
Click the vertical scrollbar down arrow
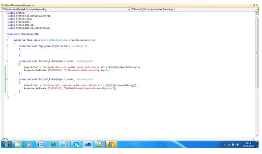click(x=257, y=136)
